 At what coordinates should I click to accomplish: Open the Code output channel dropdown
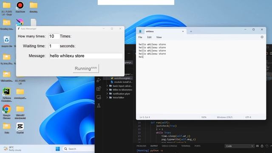(239, 146)
